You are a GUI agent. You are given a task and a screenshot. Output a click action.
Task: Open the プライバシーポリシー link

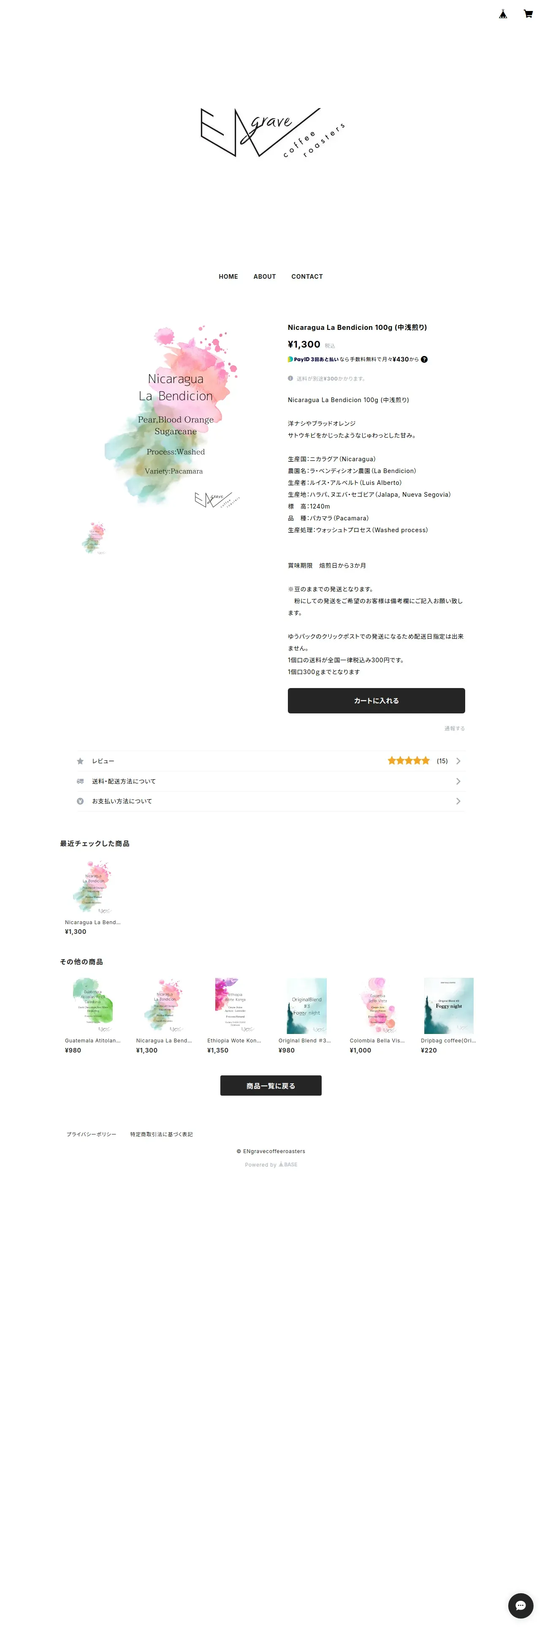coord(92,1135)
